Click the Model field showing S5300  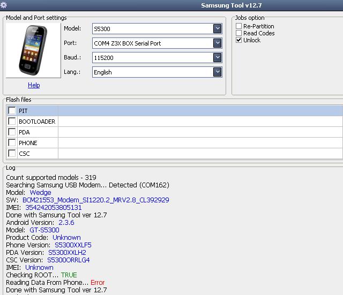point(153,28)
